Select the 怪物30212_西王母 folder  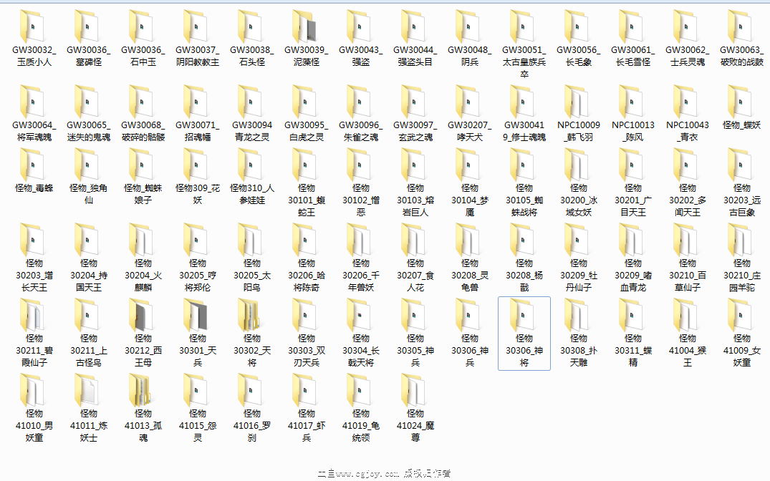point(143,322)
